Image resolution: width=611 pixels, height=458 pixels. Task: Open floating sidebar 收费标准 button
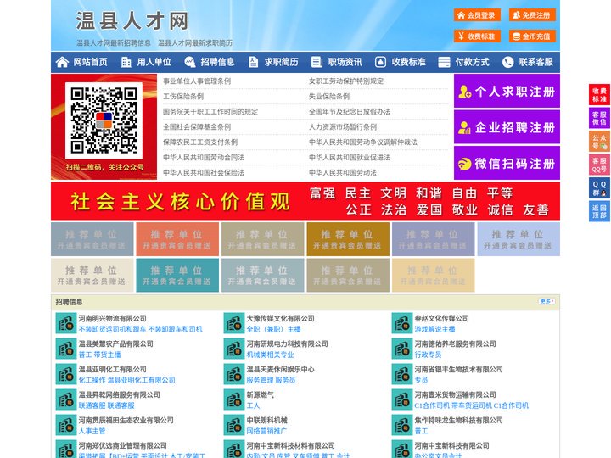[599, 95]
